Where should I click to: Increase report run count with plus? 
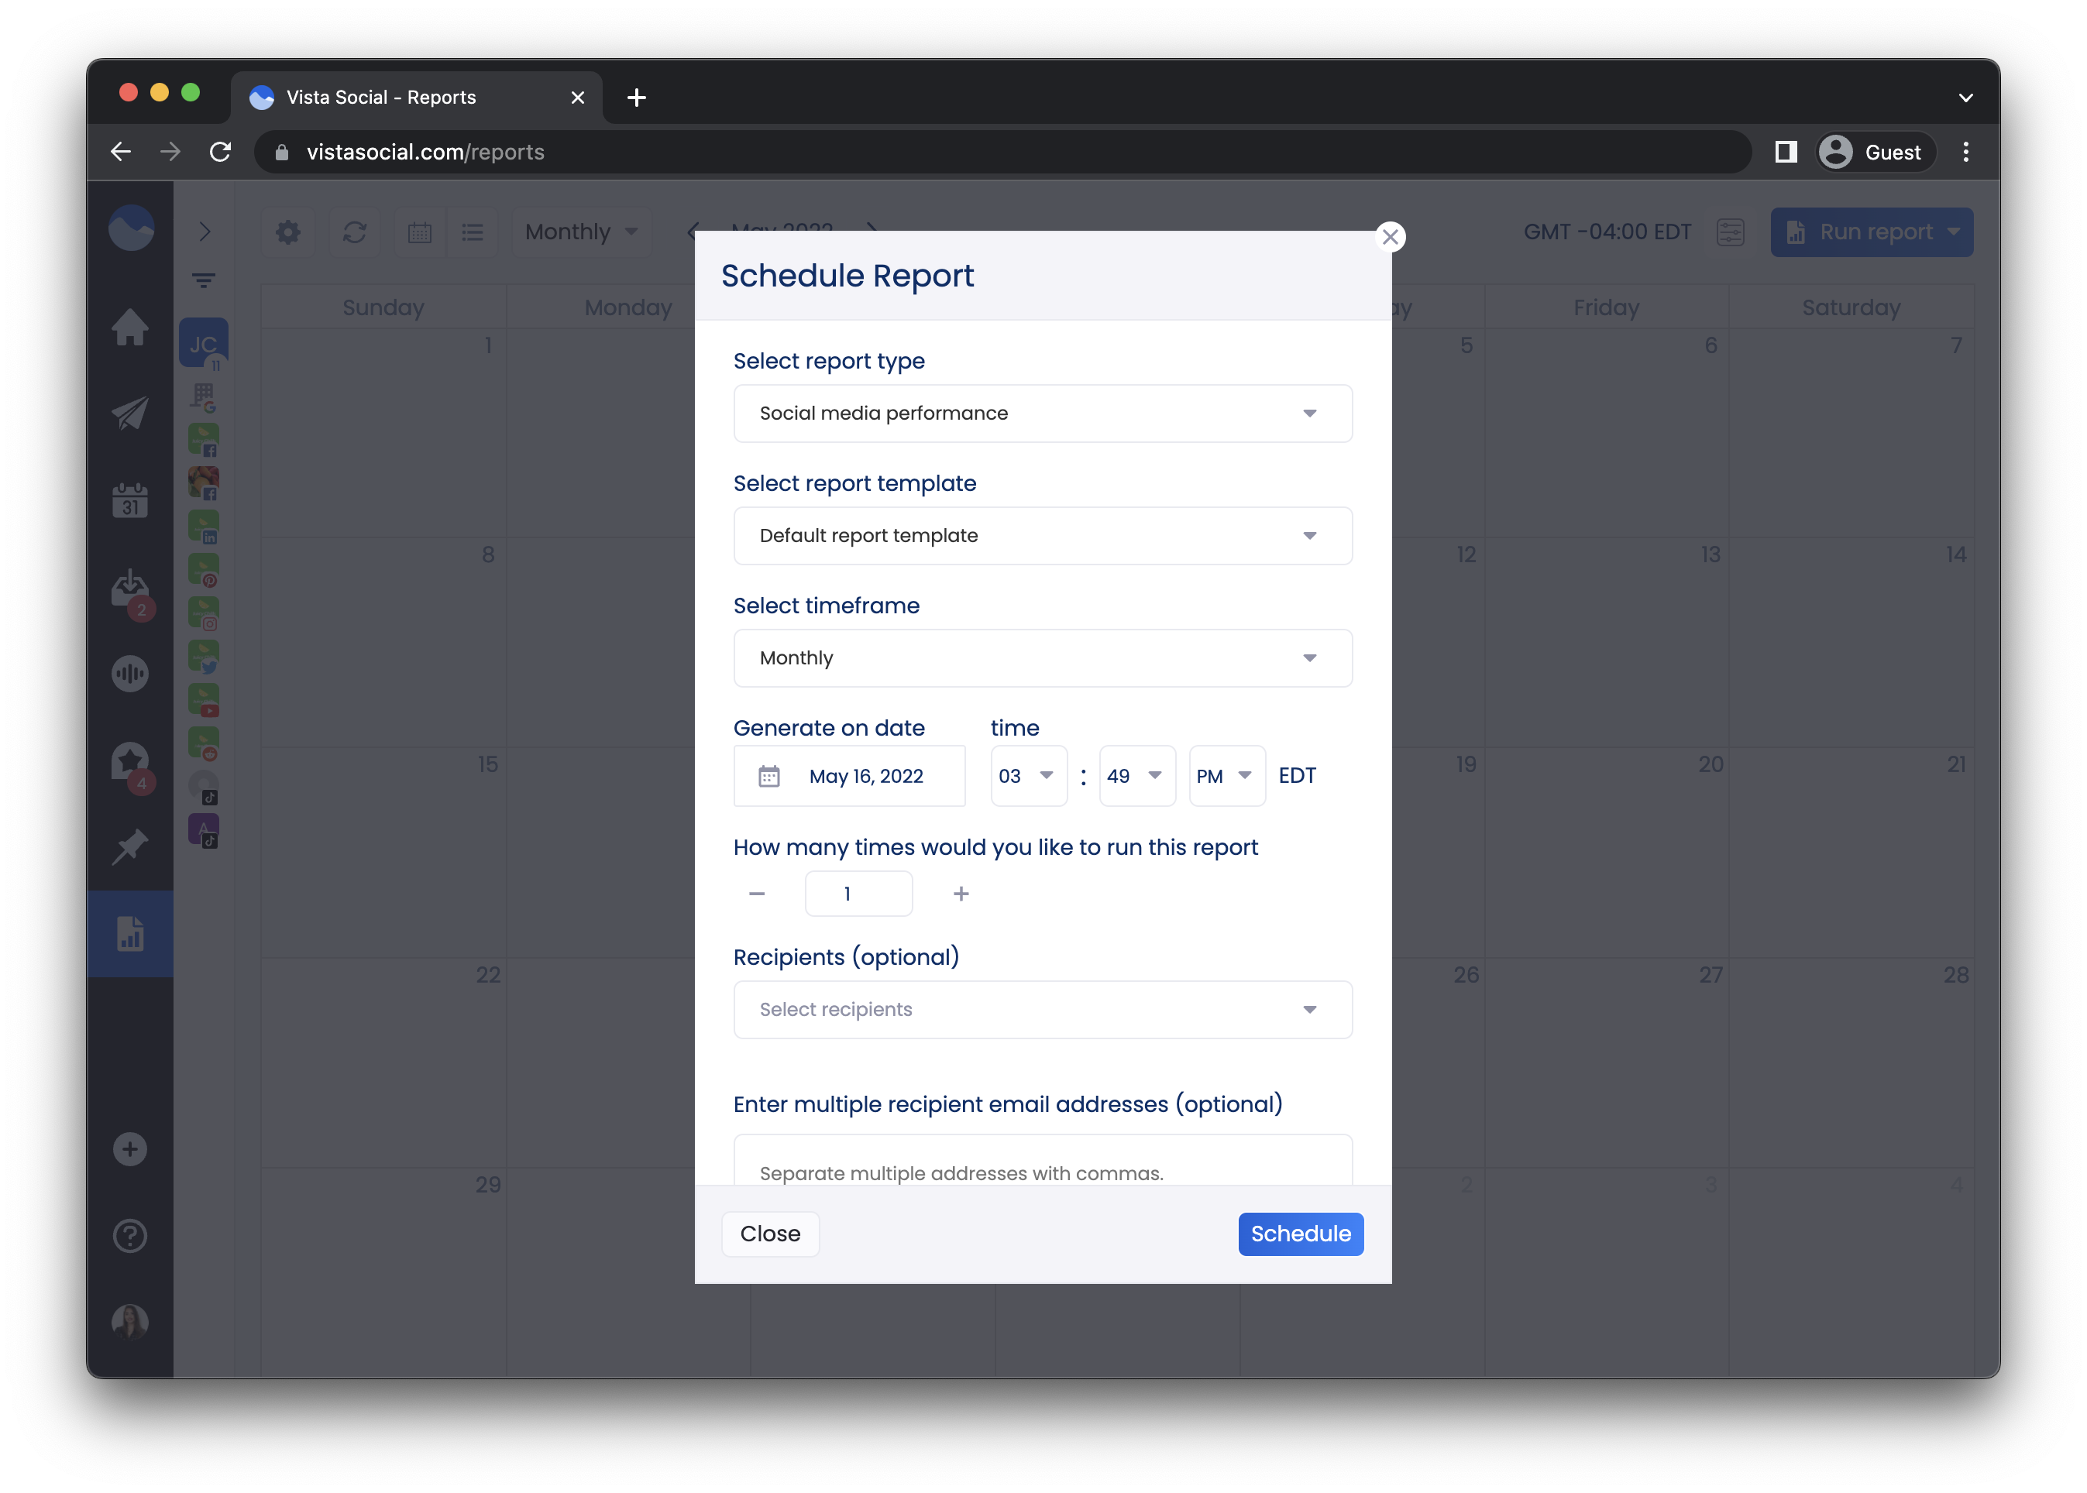tap(961, 894)
